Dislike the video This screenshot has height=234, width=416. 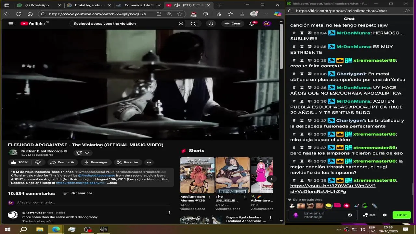(38, 162)
